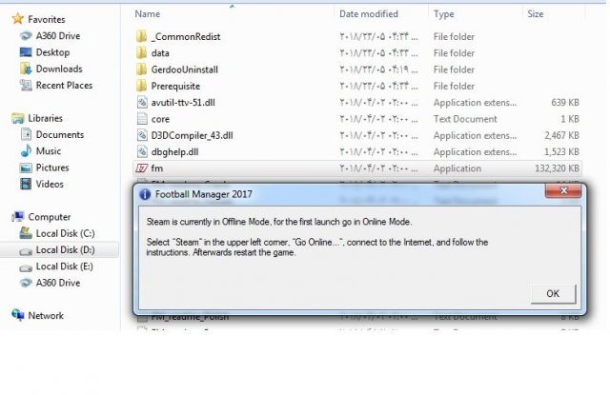Sort by Size column header
Viewport: 610px width, 395px height.
click(x=536, y=14)
